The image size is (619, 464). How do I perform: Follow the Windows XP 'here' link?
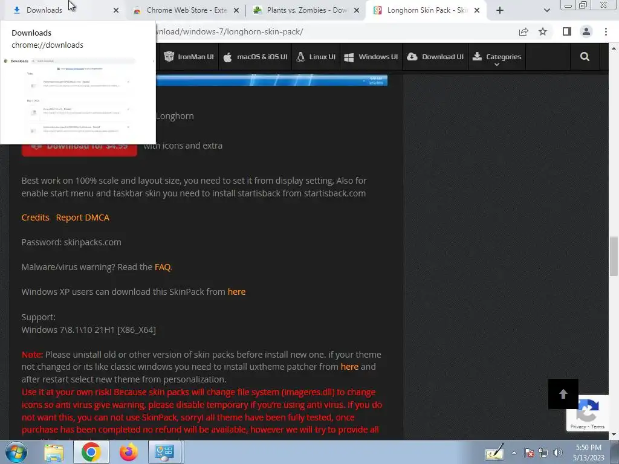[236, 292]
